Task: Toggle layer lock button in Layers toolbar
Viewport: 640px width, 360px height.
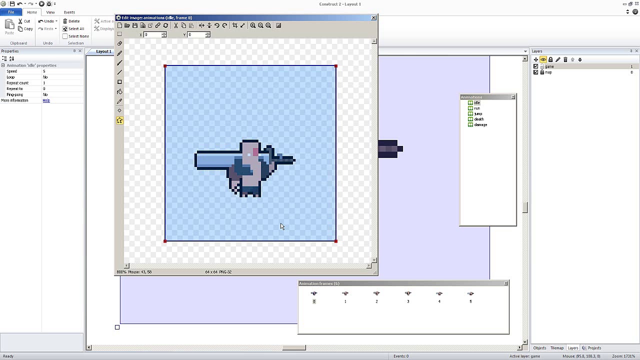Action: (550, 59)
